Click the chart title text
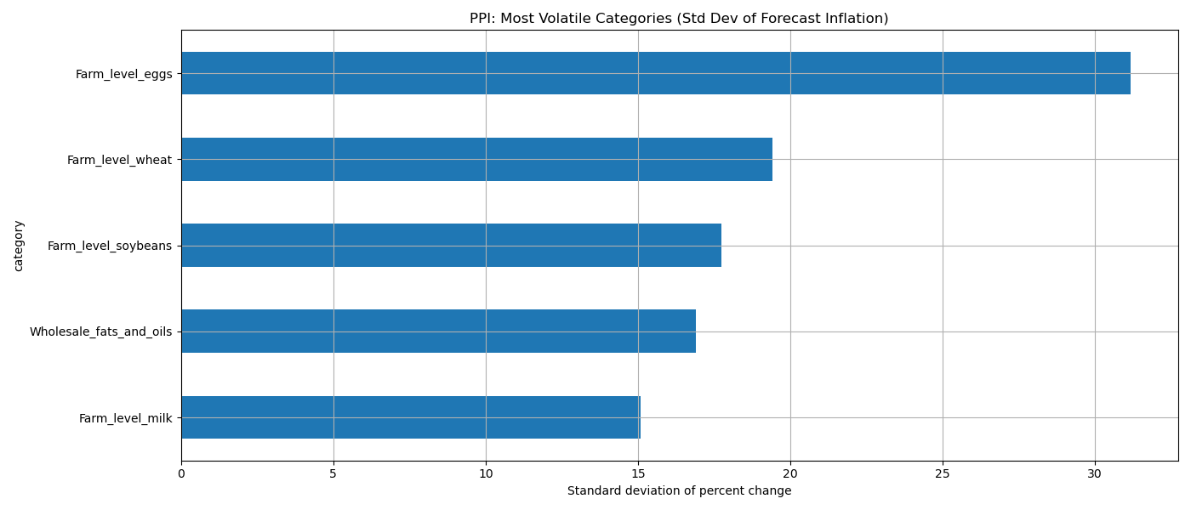This screenshot has width=1191, height=510. 679,19
